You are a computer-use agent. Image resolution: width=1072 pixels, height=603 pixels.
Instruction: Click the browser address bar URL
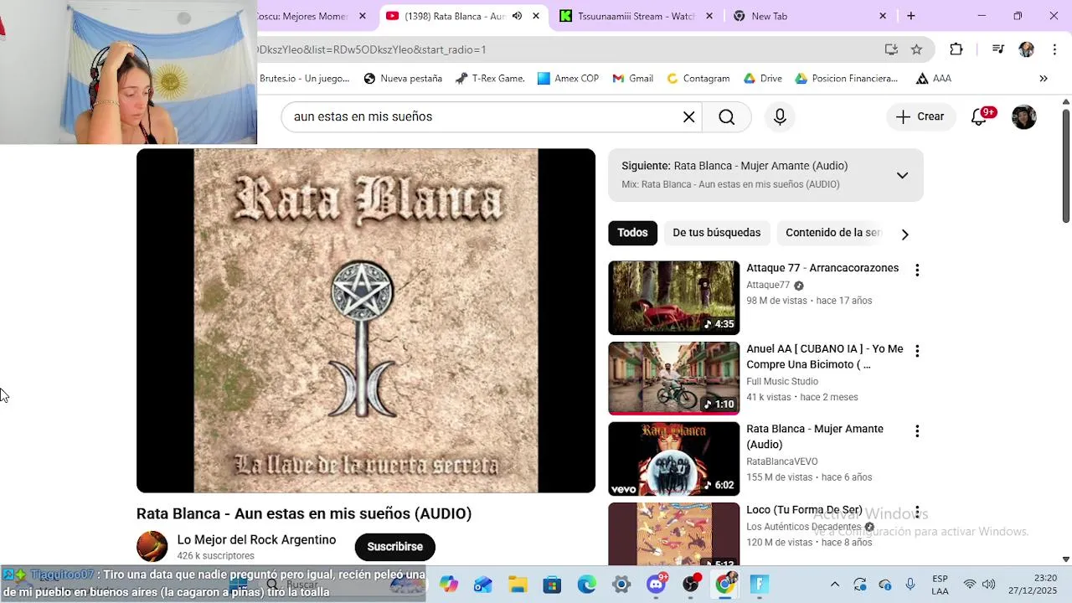point(569,49)
